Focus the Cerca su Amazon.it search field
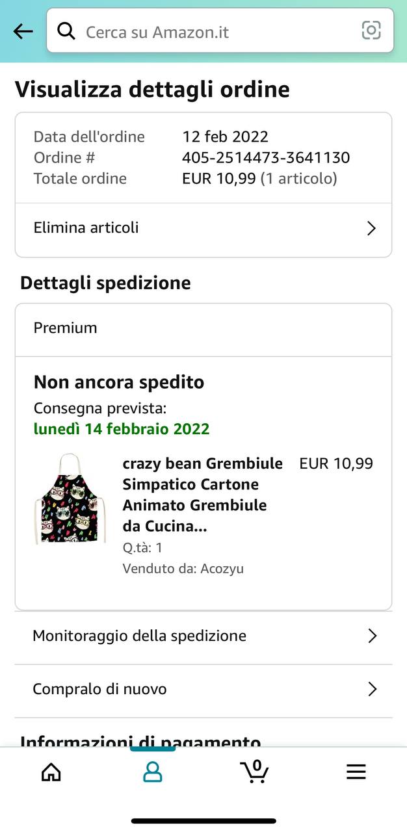This screenshot has width=407, height=832. tap(220, 31)
